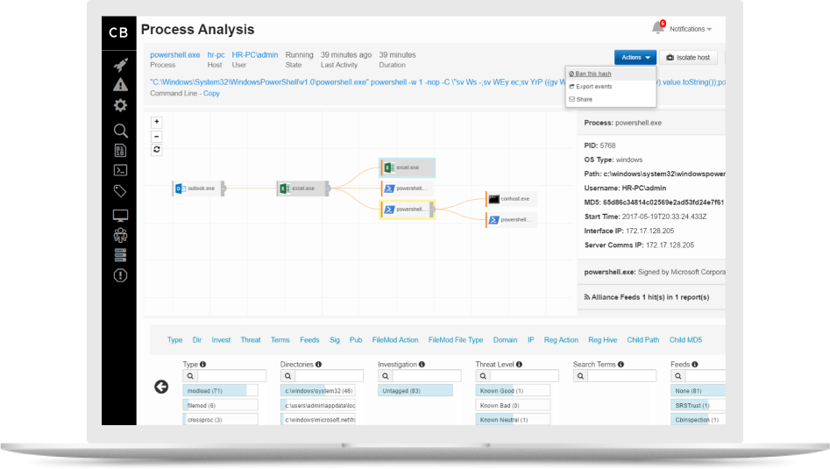Open the magnifier process search icon in sidebar

coord(120,131)
